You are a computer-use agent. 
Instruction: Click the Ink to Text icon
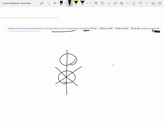[109, 3]
